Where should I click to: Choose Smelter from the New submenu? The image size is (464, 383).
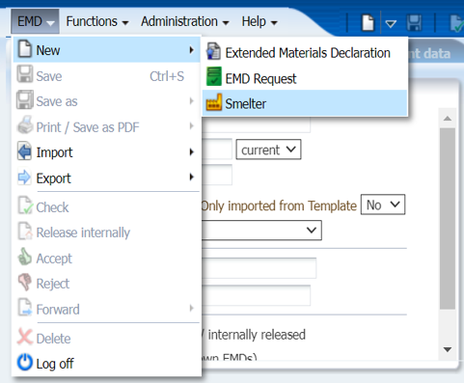(305, 103)
